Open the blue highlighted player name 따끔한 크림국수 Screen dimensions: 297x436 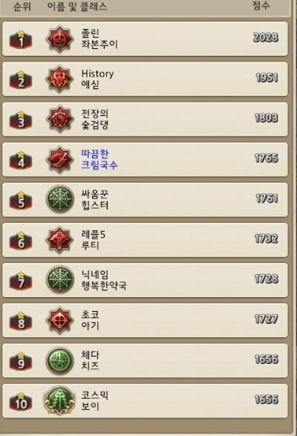[x=99, y=160]
